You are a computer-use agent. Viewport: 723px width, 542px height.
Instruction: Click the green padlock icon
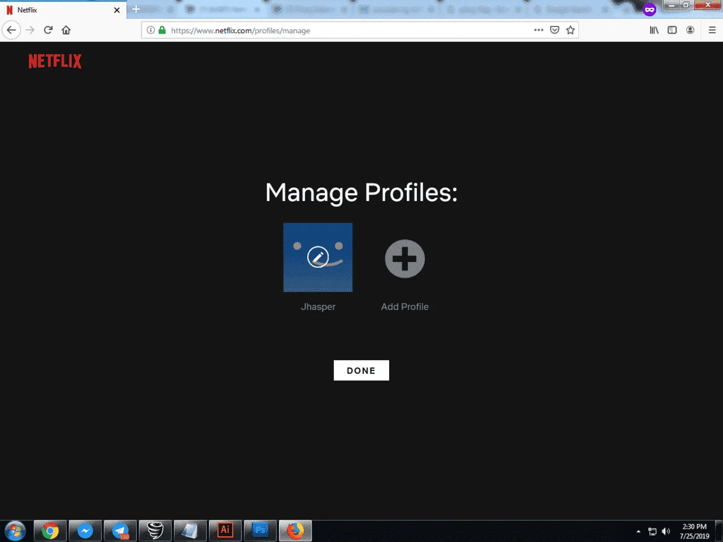[161, 30]
